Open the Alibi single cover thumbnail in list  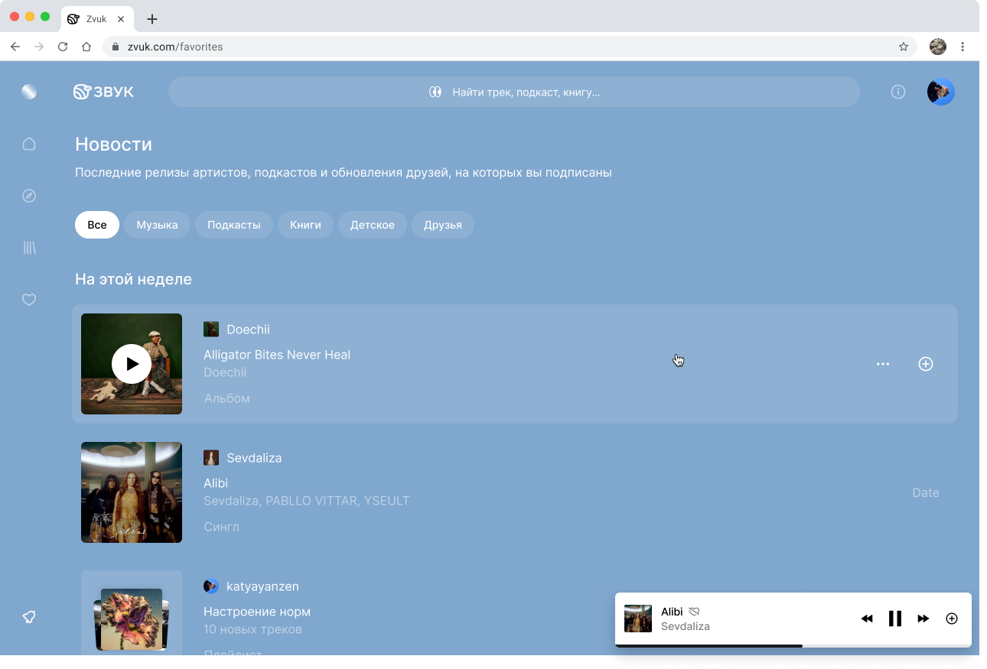click(132, 492)
